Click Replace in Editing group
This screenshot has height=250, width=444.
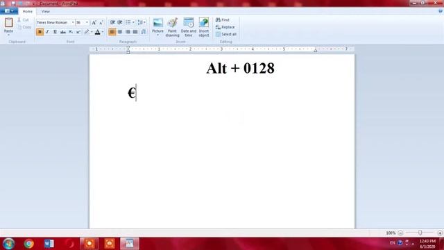(x=225, y=27)
